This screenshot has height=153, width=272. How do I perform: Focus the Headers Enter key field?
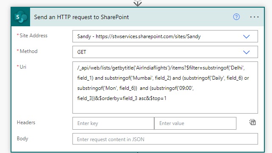(113, 123)
